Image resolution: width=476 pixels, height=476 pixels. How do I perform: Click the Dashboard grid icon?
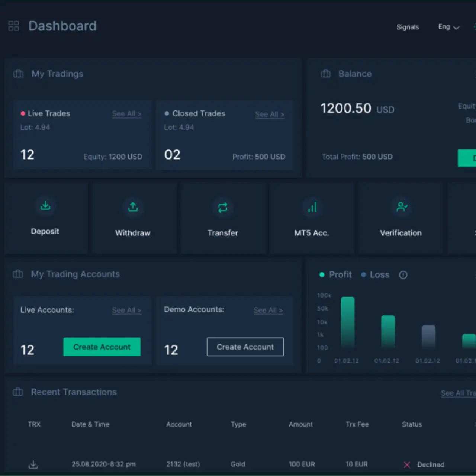click(13, 26)
